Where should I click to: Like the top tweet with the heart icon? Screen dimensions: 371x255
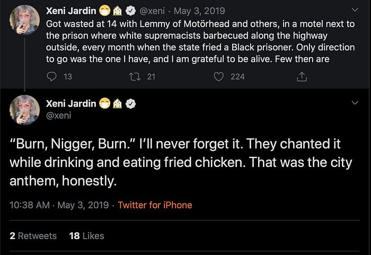click(x=218, y=76)
